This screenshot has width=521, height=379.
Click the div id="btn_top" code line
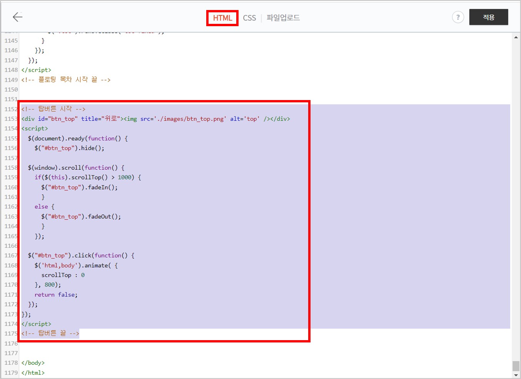click(x=156, y=119)
